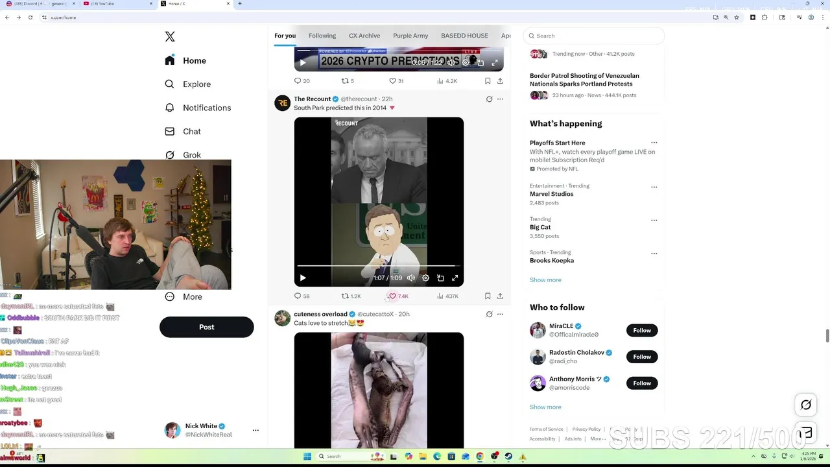
Task: Share The Recount post
Action: (500, 296)
